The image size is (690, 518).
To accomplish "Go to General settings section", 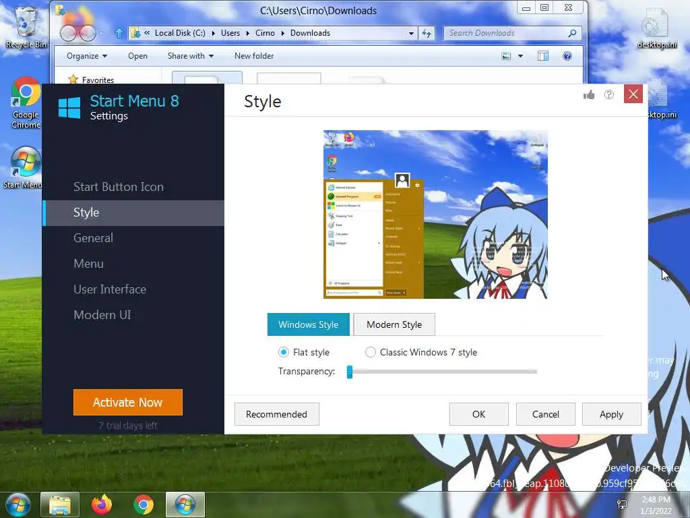I will tap(93, 238).
